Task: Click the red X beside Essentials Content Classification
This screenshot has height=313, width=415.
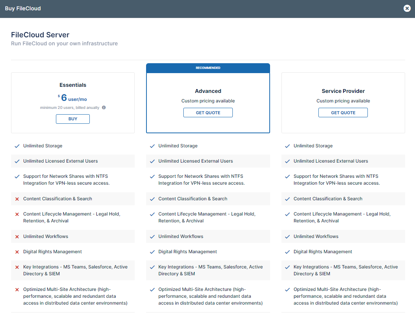Action: (x=17, y=199)
